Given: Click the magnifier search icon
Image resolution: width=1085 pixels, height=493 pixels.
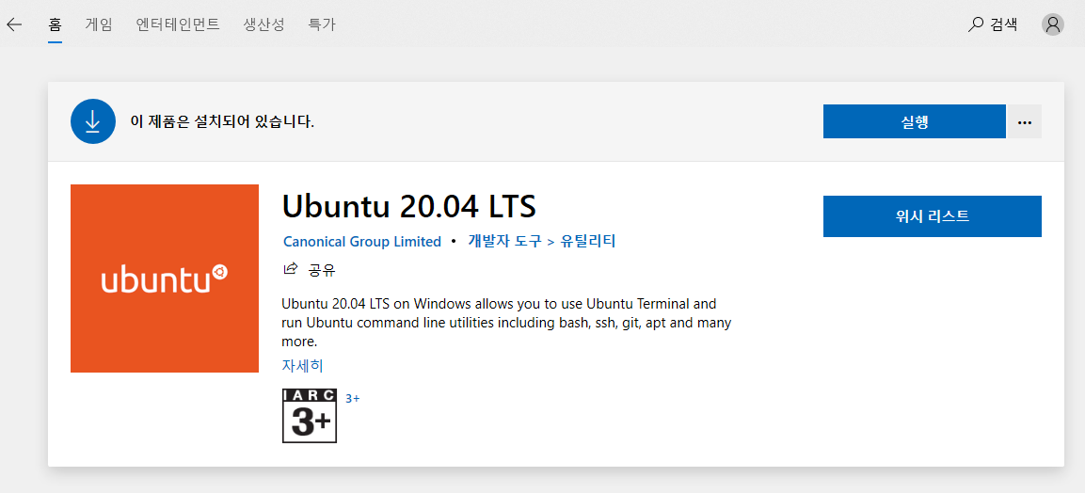Looking at the screenshot, I should pyautogui.click(x=976, y=24).
